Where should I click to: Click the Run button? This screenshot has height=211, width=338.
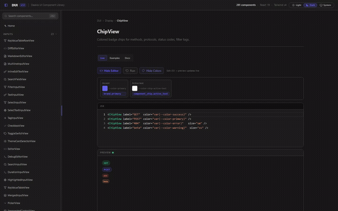(130, 71)
